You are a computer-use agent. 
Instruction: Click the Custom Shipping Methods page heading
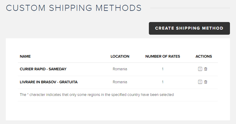[74, 8]
